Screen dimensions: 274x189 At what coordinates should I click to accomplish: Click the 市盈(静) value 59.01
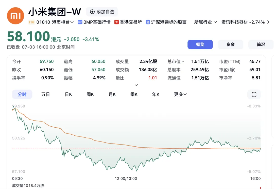[255, 70]
